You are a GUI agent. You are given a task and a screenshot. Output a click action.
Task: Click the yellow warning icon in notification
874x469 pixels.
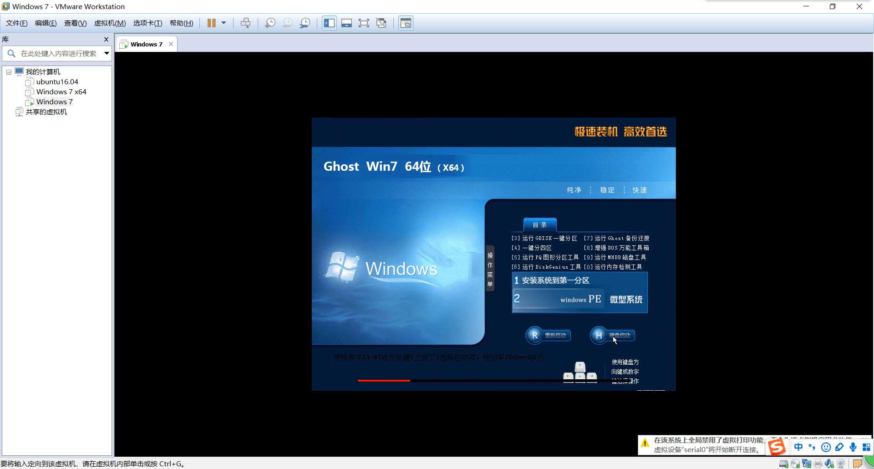(645, 443)
